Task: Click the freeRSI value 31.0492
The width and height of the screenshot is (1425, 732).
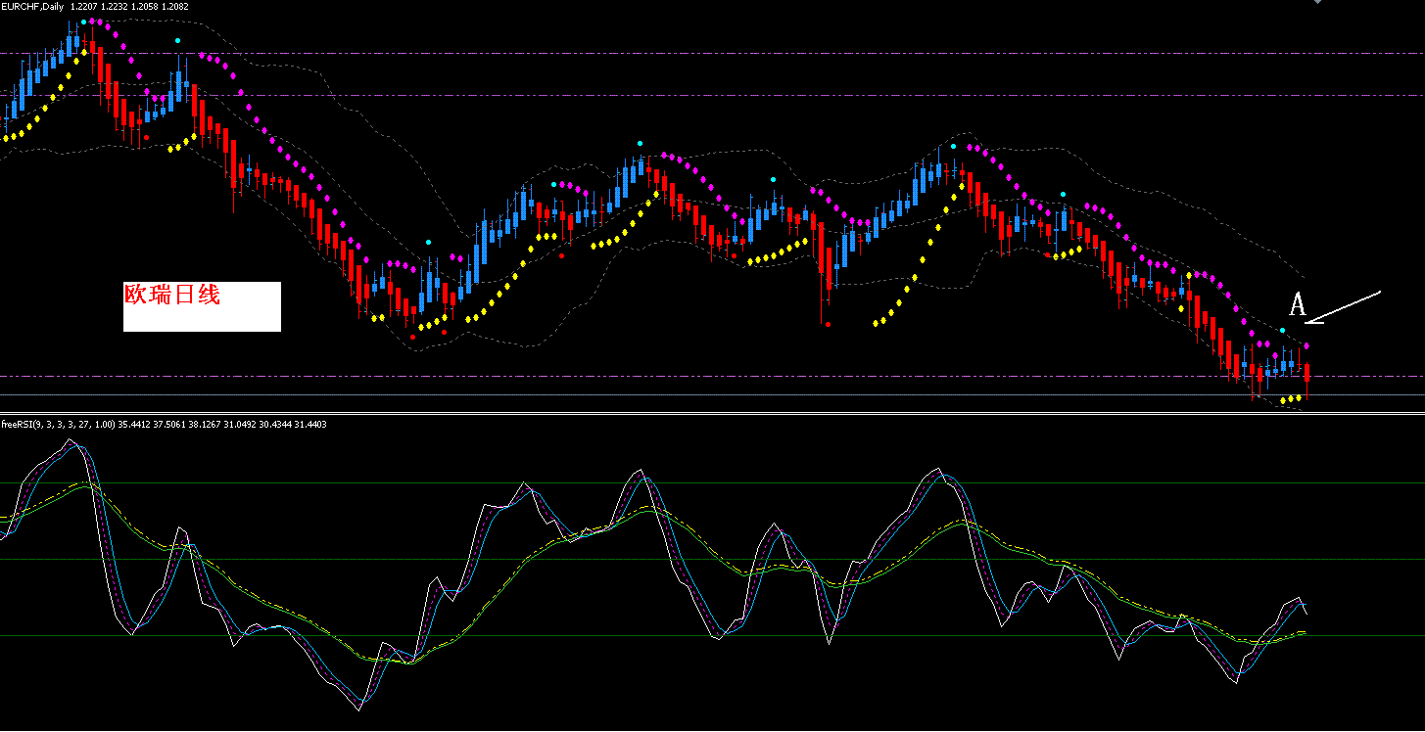Action: point(240,424)
